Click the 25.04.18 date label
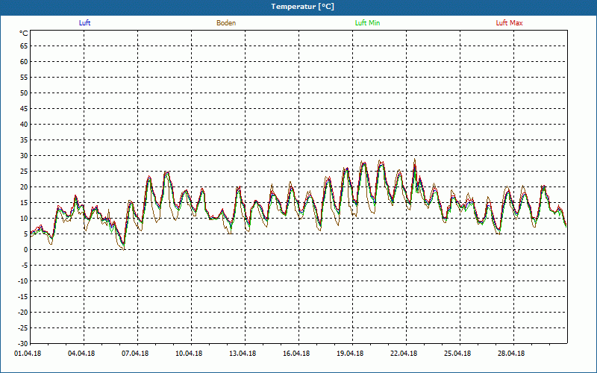597x373 pixels. click(457, 354)
